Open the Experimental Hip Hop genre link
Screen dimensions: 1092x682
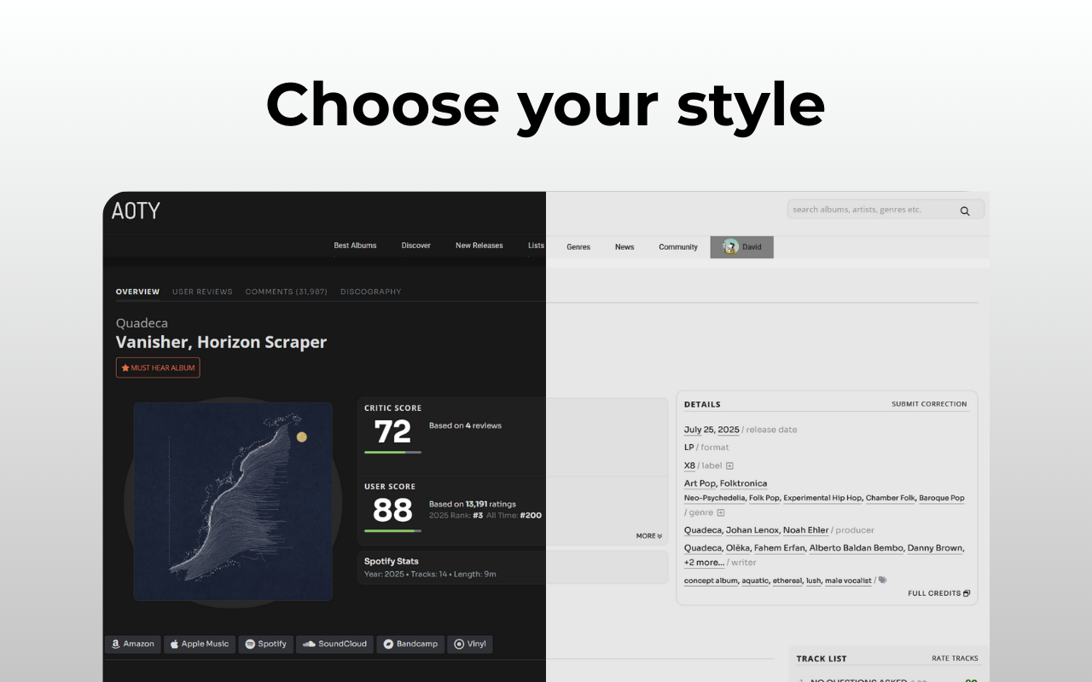tap(822, 498)
